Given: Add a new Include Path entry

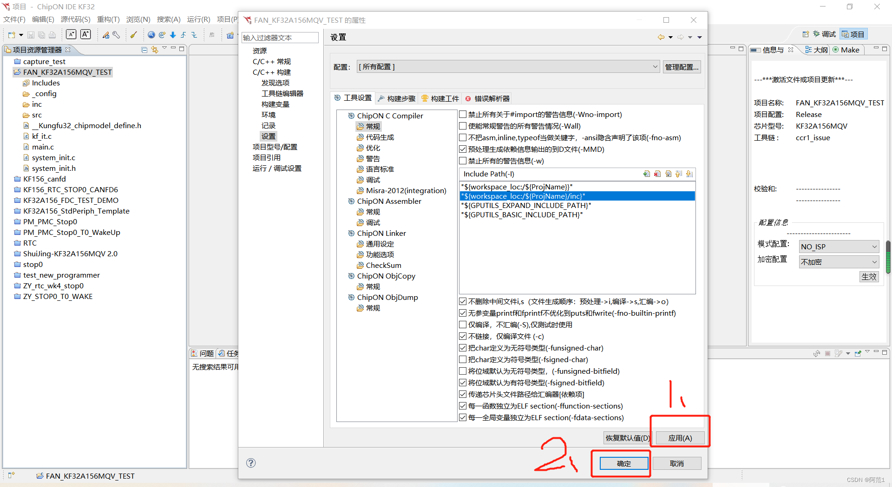Looking at the screenshot, I should [647, 174].
